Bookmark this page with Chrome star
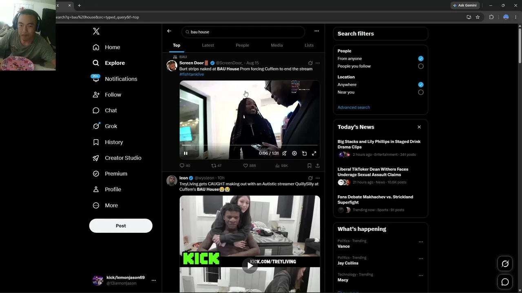The height and width of the screenshot is (293, 522). pyautogui.click(x=478, y=17)
